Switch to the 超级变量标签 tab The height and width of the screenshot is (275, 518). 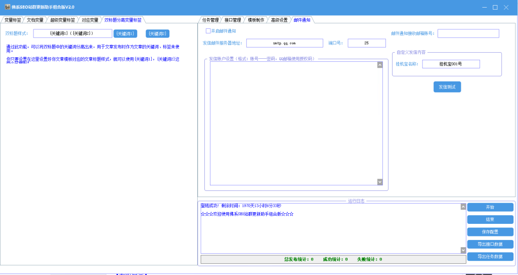62,20
